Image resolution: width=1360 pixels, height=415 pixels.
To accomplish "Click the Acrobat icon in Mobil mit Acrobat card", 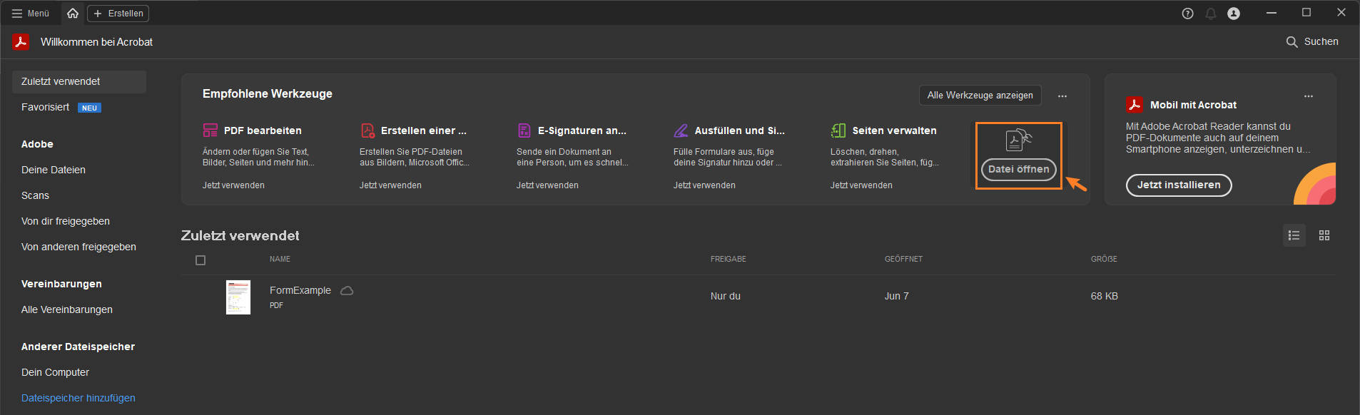I will (1135, 105).
